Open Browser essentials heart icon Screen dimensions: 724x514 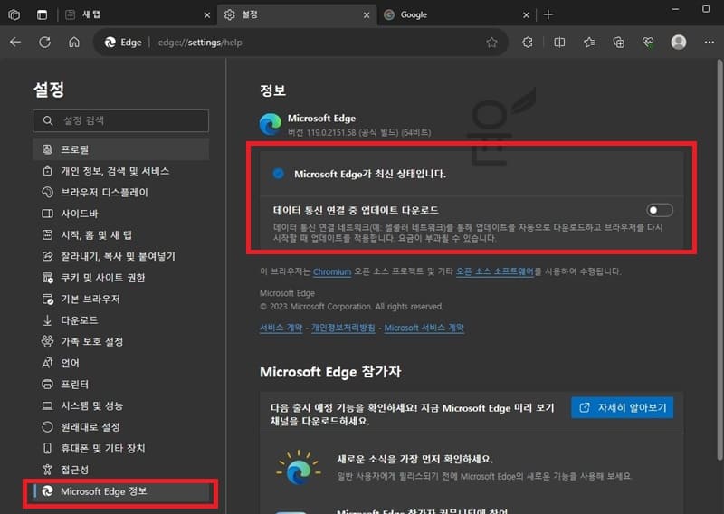[x=648, y=42]
